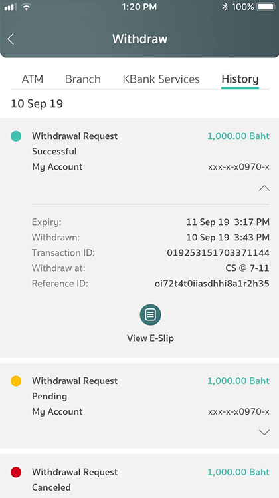
Task: Open the View E-Slip document icon
Action: (x=150, y=315)
